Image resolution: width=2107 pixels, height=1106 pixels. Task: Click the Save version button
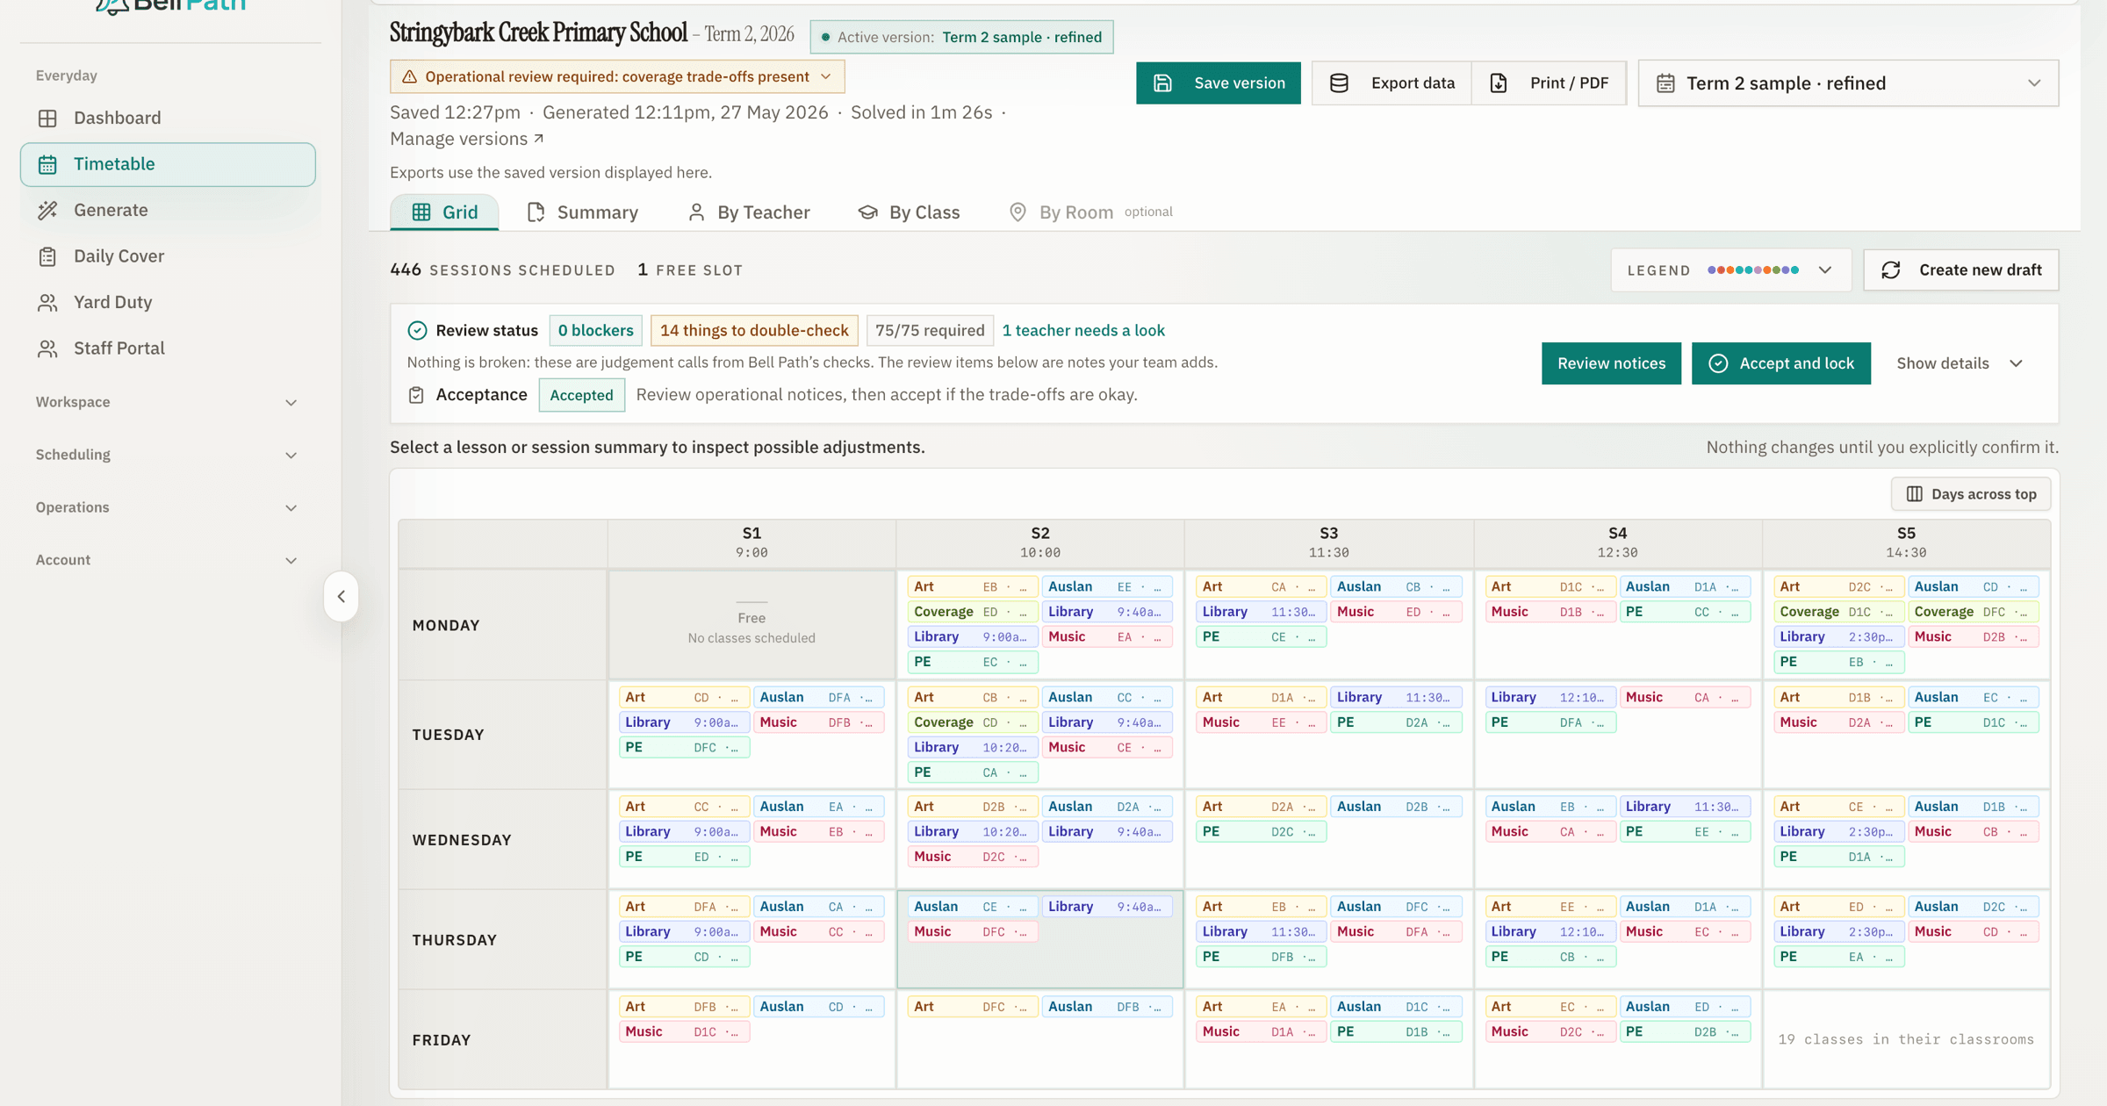coord(1218,83)
